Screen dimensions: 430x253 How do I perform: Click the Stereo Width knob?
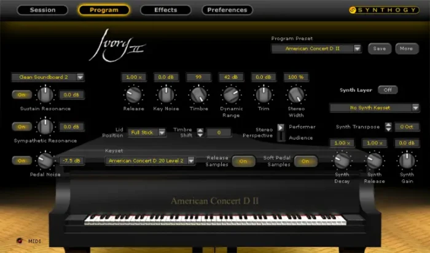coord(296,95)
